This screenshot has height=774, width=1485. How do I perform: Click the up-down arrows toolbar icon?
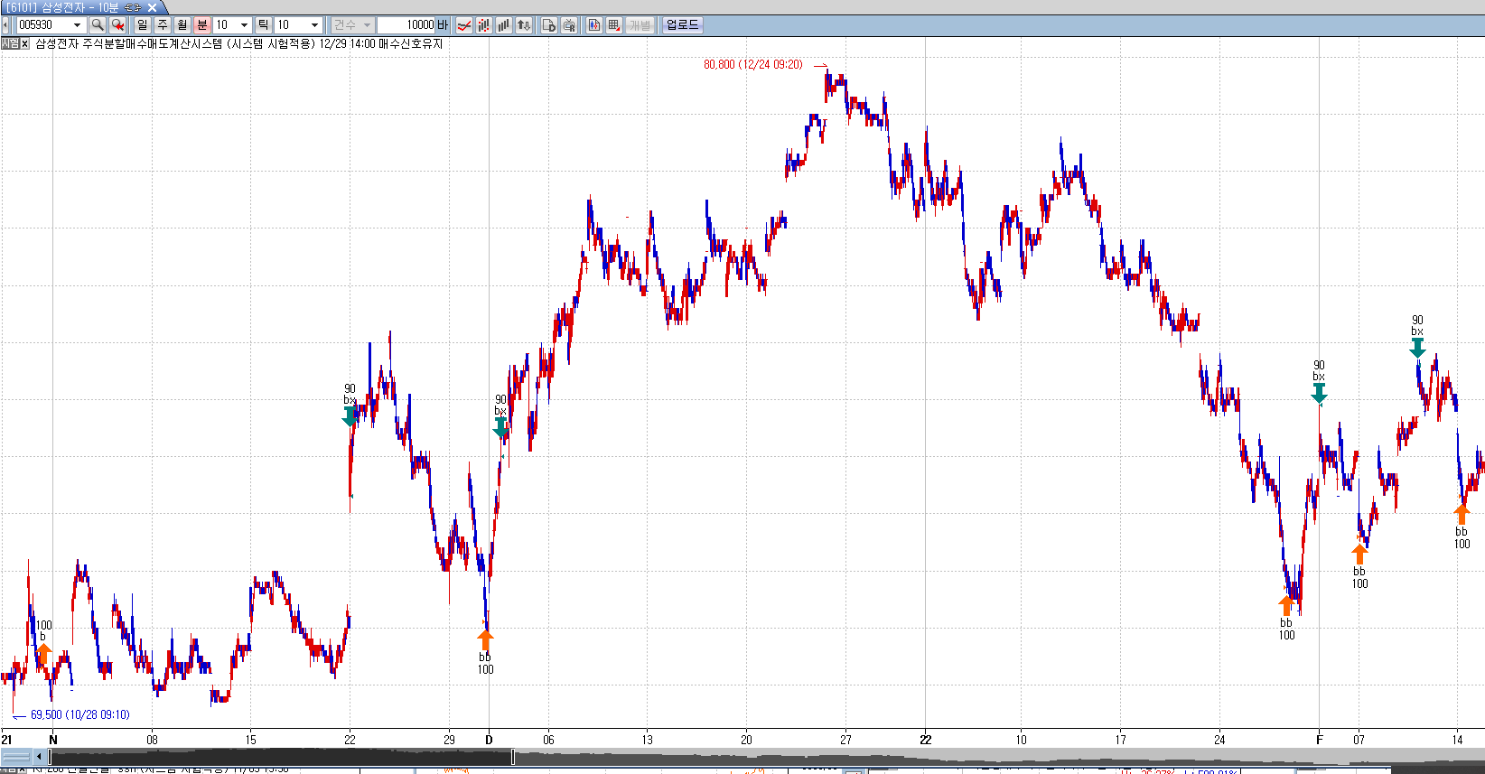tap(524, 25)
